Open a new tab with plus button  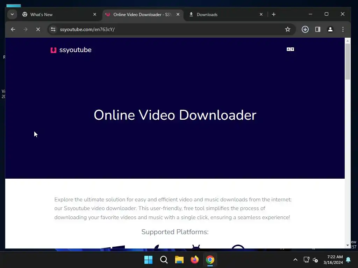tap(274, 14)
